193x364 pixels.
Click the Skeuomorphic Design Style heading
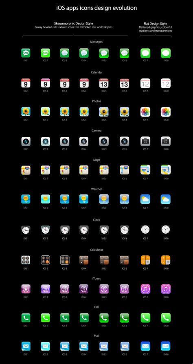pos(74,23)
